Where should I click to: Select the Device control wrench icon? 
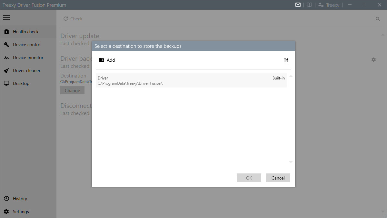coord(6,45)
